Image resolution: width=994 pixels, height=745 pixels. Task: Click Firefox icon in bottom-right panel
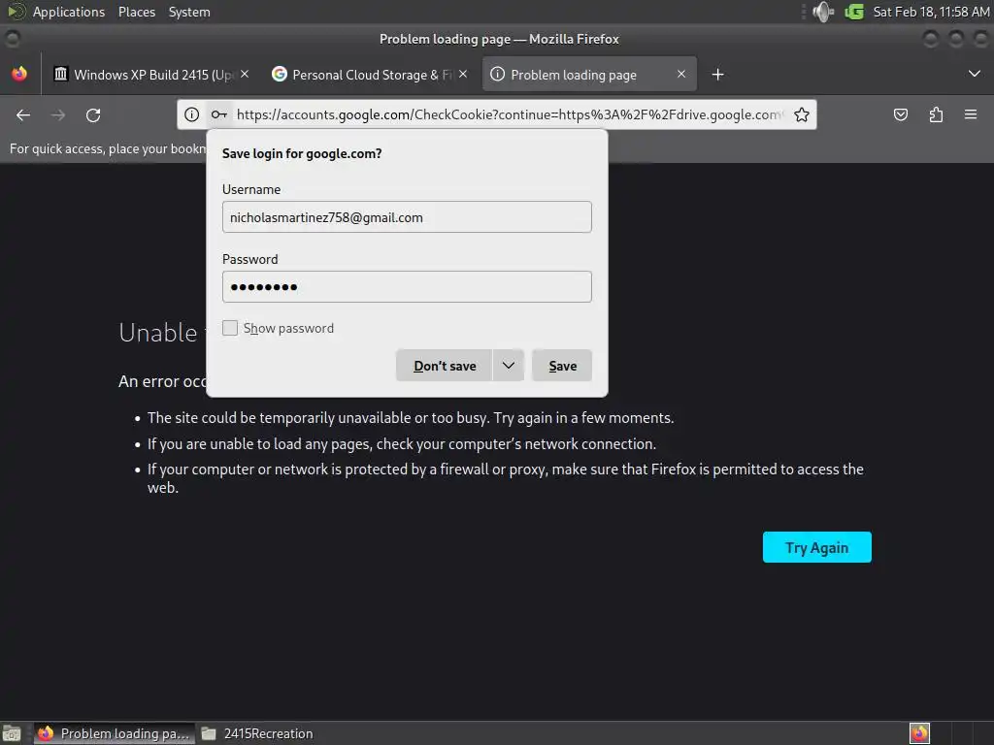[919, 733]
